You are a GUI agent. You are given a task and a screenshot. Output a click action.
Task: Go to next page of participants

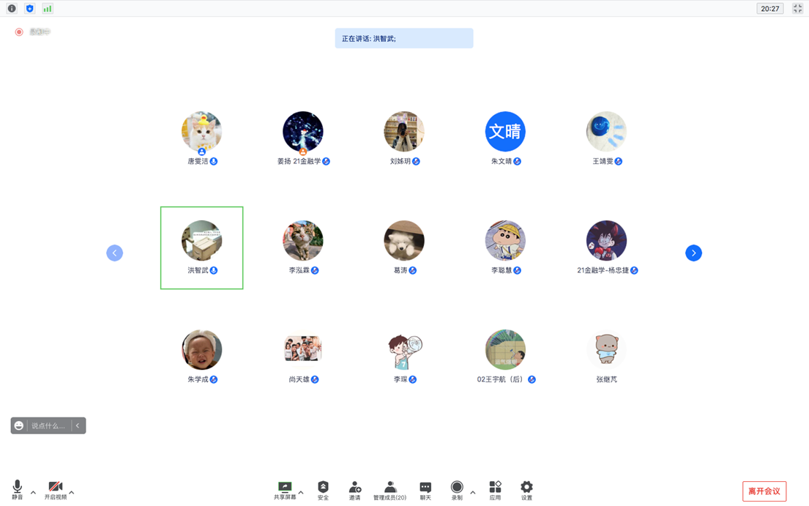click(x=693, y=253)
